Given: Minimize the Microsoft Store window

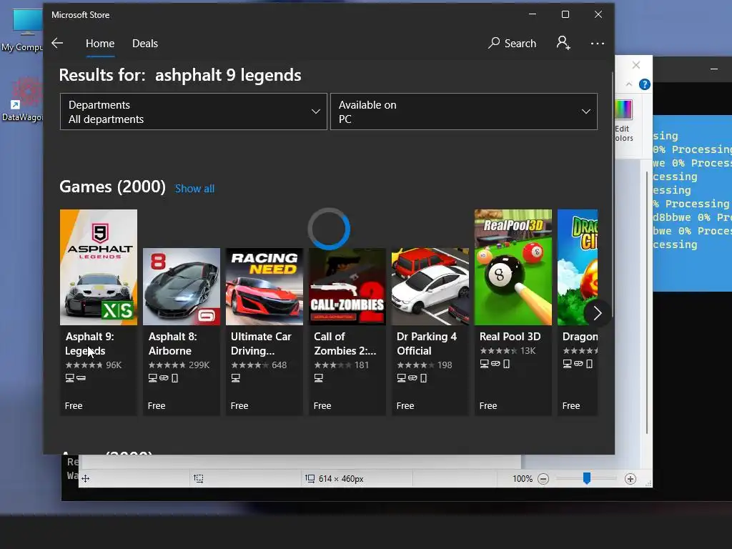Looking at the screenshot, I should [x=532, y=14].
